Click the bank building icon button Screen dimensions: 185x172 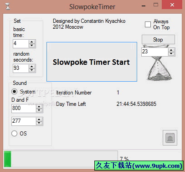click(x=170, y=138)
